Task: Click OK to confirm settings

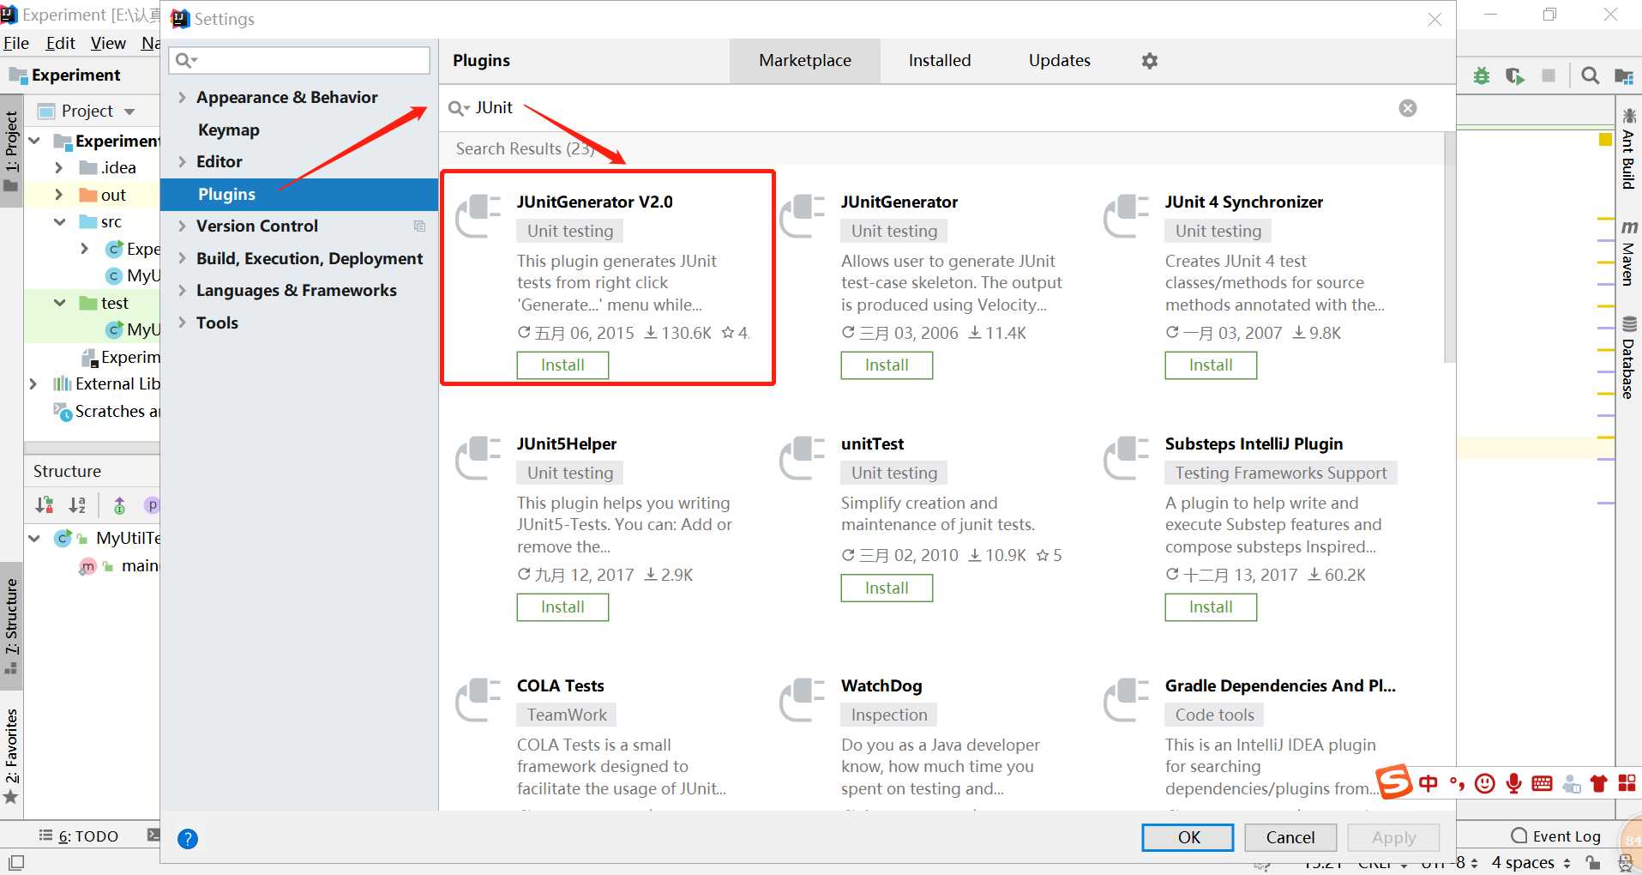Action: pyautogui.click(x=1188, y=838)
